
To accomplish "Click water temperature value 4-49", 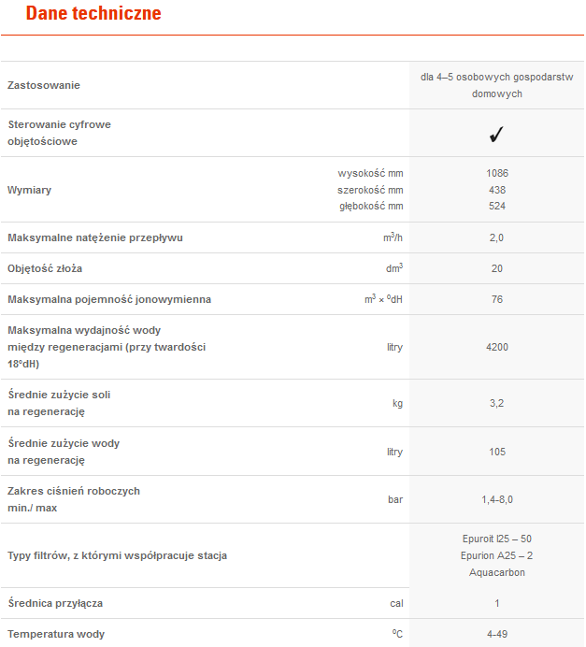I will pyautogui.click(x=497, y=634).
